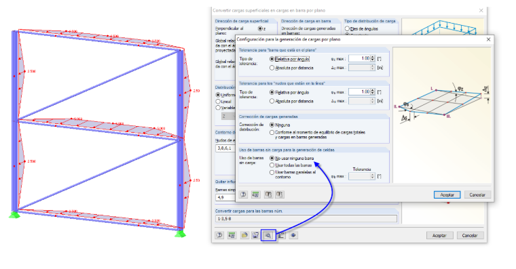Select Usar barras paralelas al contorno
The height and width of the screenshot is (269, 516).
pos(272,172)
